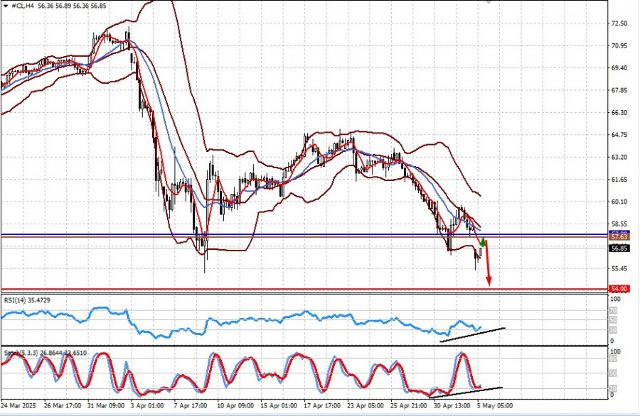Select the red 54.00 price tag
The image size is (640, 416).
619,289
